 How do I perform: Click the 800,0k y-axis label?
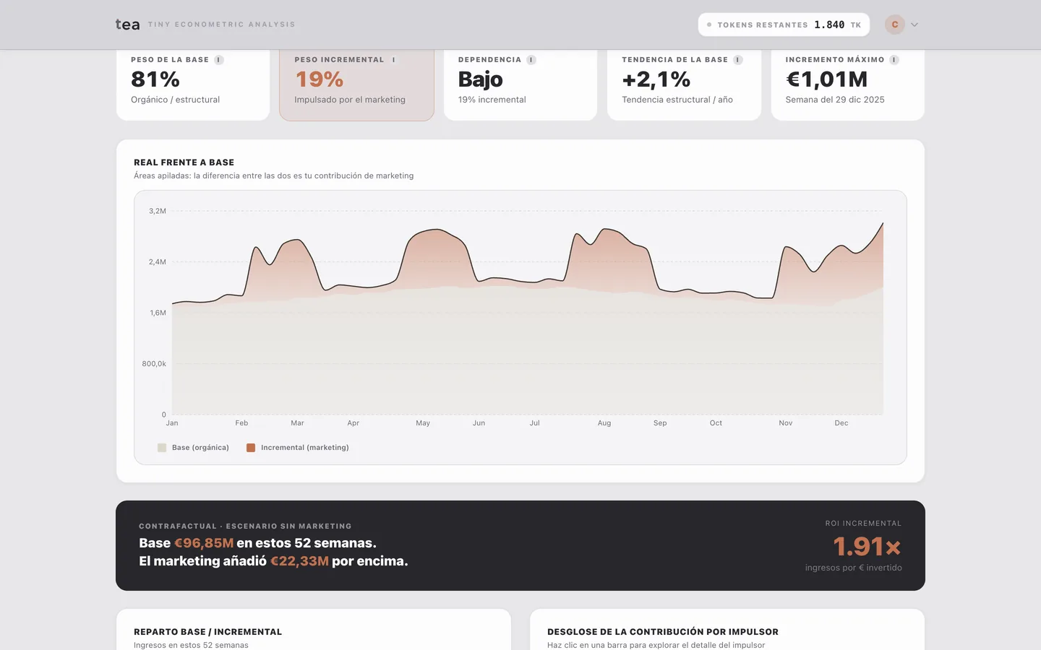pos(154,364)
